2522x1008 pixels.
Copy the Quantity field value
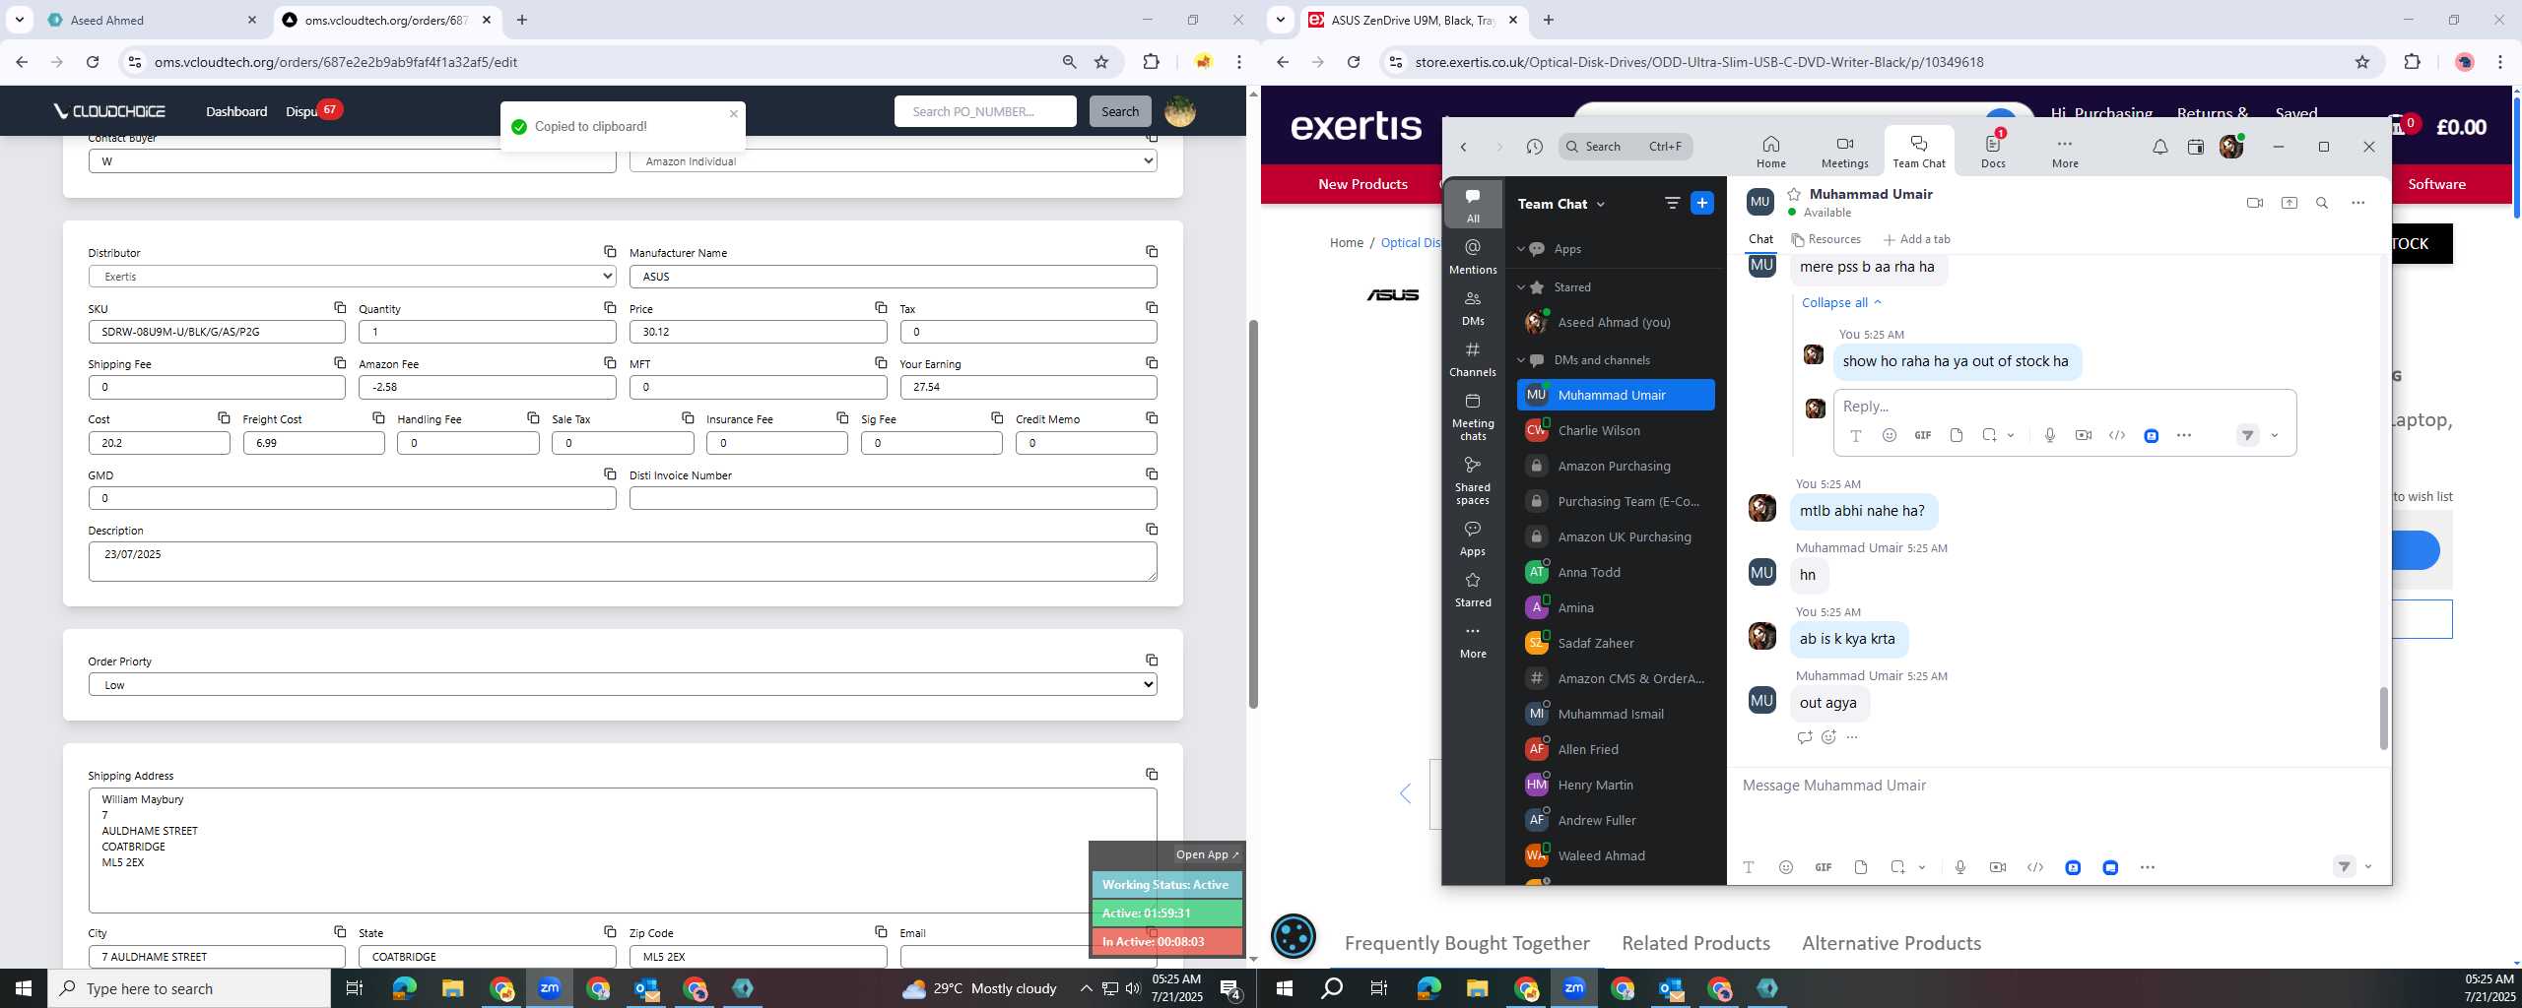pyautogui.click(x=610, y=308)
